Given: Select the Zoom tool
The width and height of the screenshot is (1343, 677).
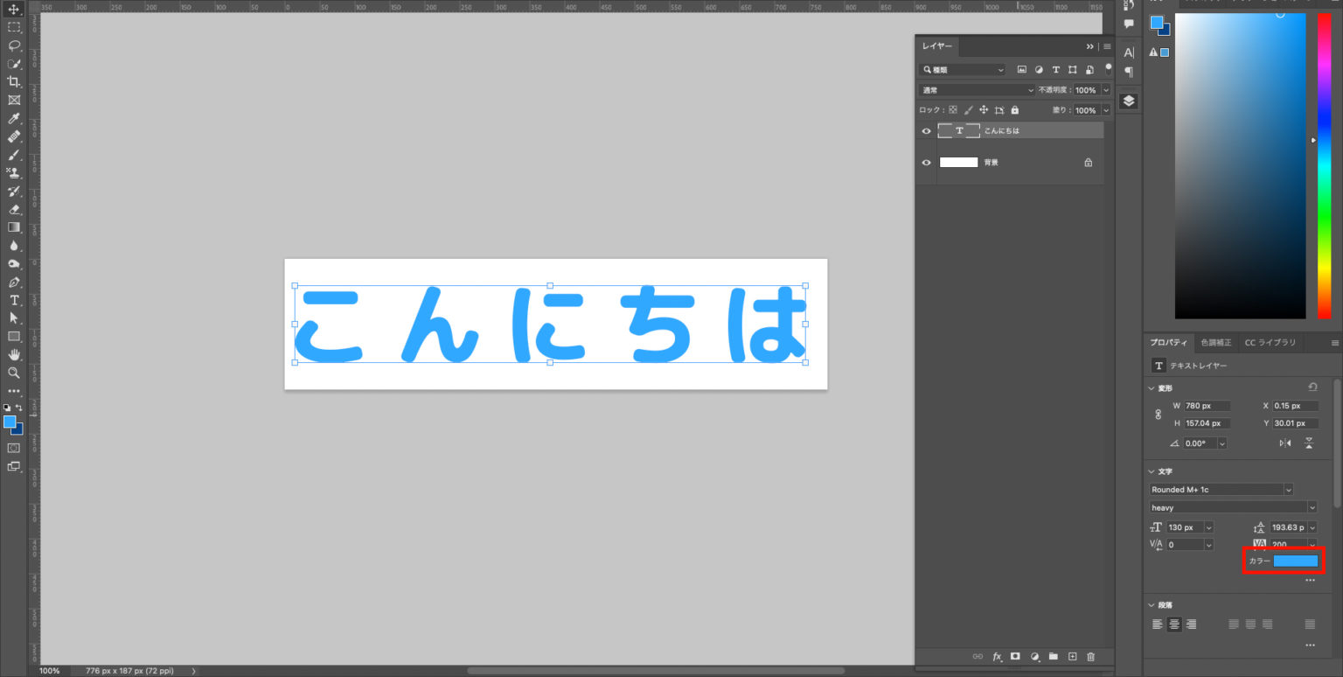Looking at the screenshot, I should tap(13, 373).
